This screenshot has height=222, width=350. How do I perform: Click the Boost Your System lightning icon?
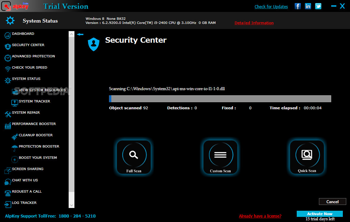(15, 159)
